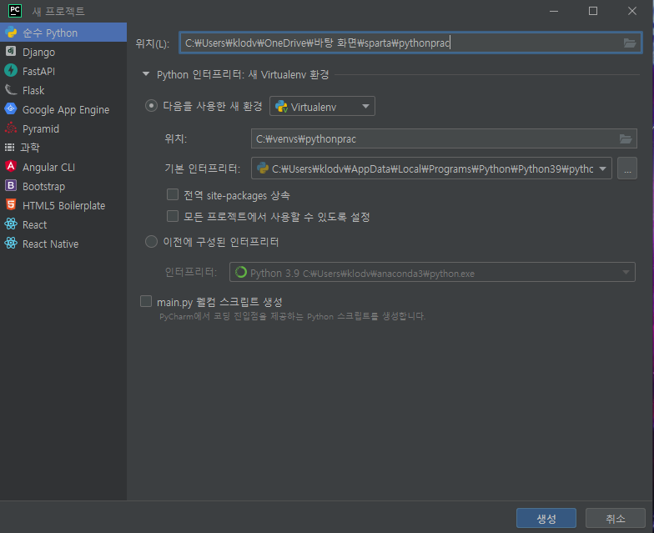Open the Virtualenv environment type dropdown
Viewport: 654px width, 533px height.
pyautogui.click(x=322, y=107)
